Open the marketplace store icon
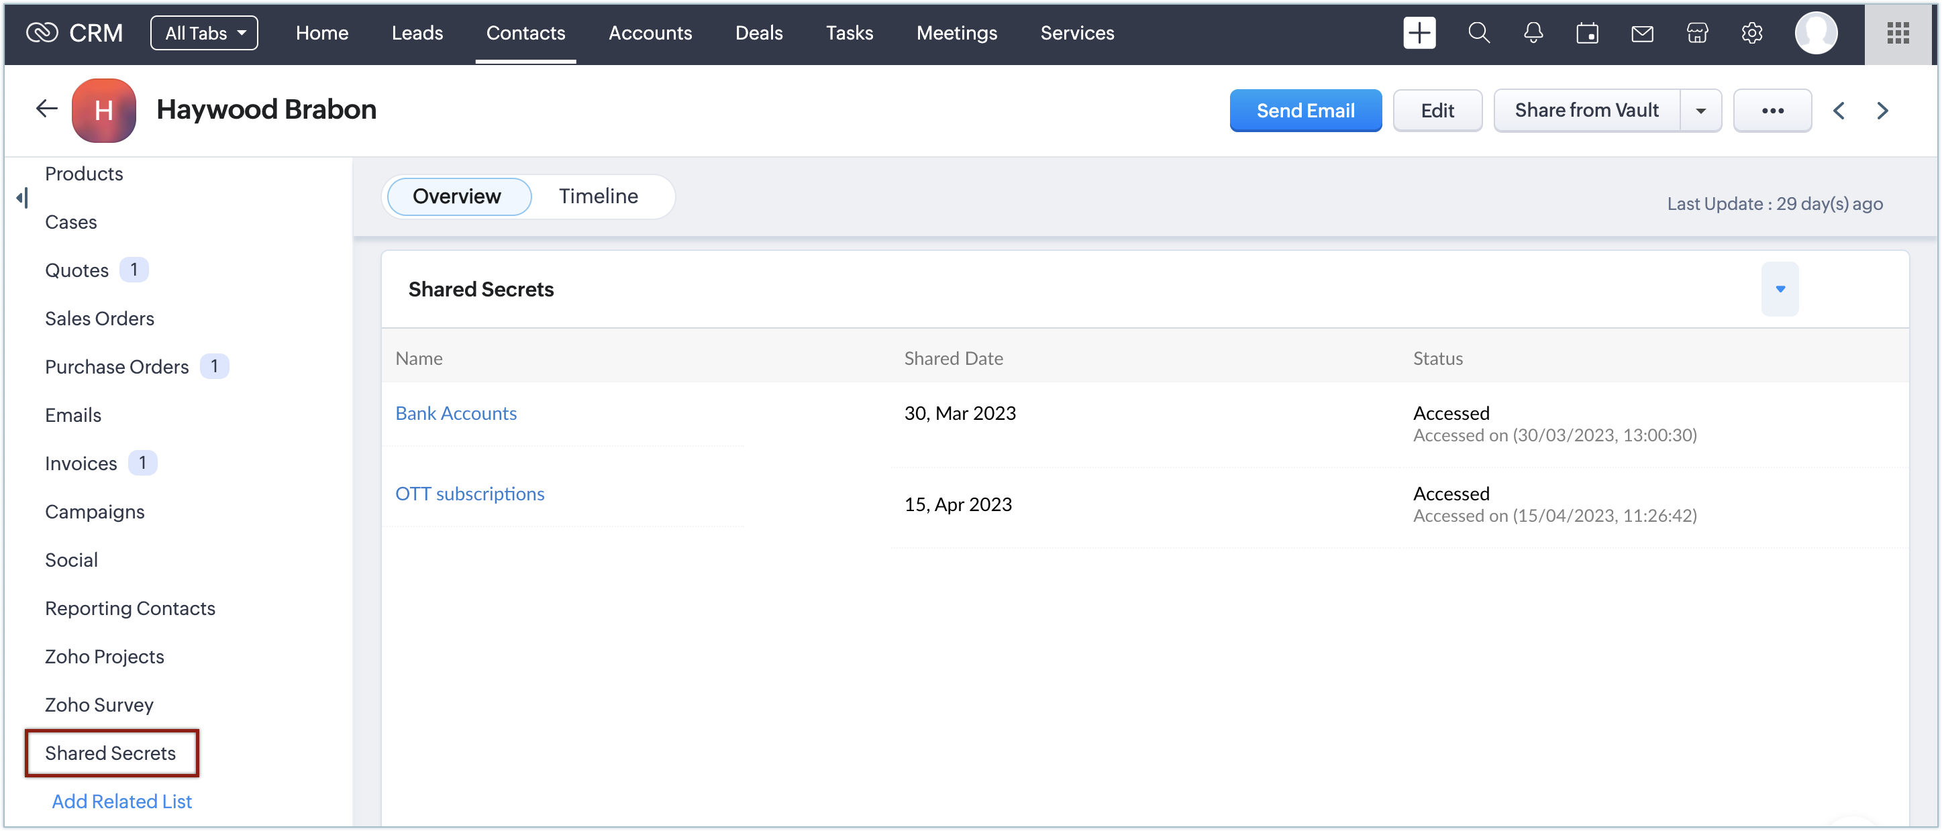The image size is (1942, 831). coord(1696,33)
